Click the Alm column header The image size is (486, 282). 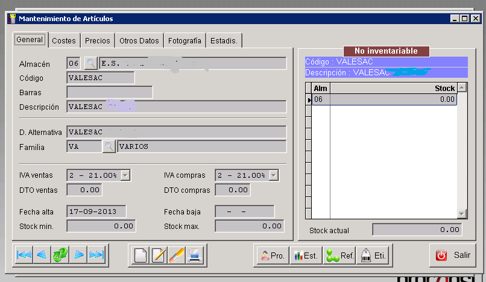[321, 89]
